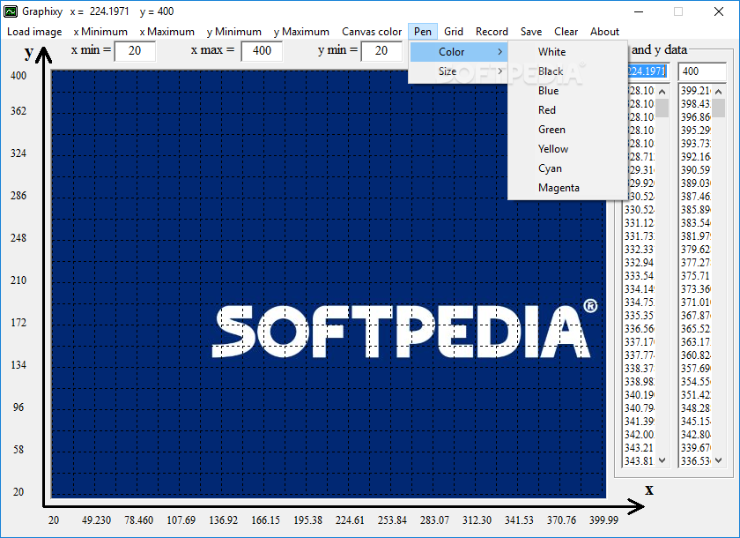Open the Load image menu
Screen dimensions: 740x538
coord(34,32)
